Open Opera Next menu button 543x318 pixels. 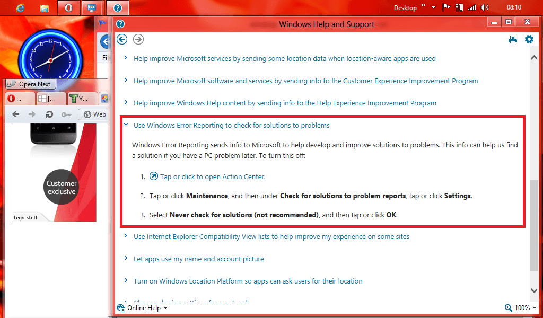(31, 84)
